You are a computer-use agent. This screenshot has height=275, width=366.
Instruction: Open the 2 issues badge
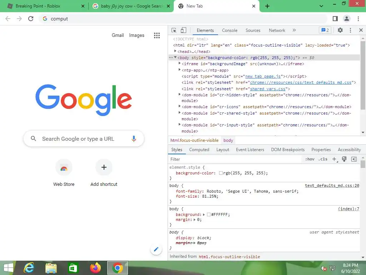pos(325,30)
